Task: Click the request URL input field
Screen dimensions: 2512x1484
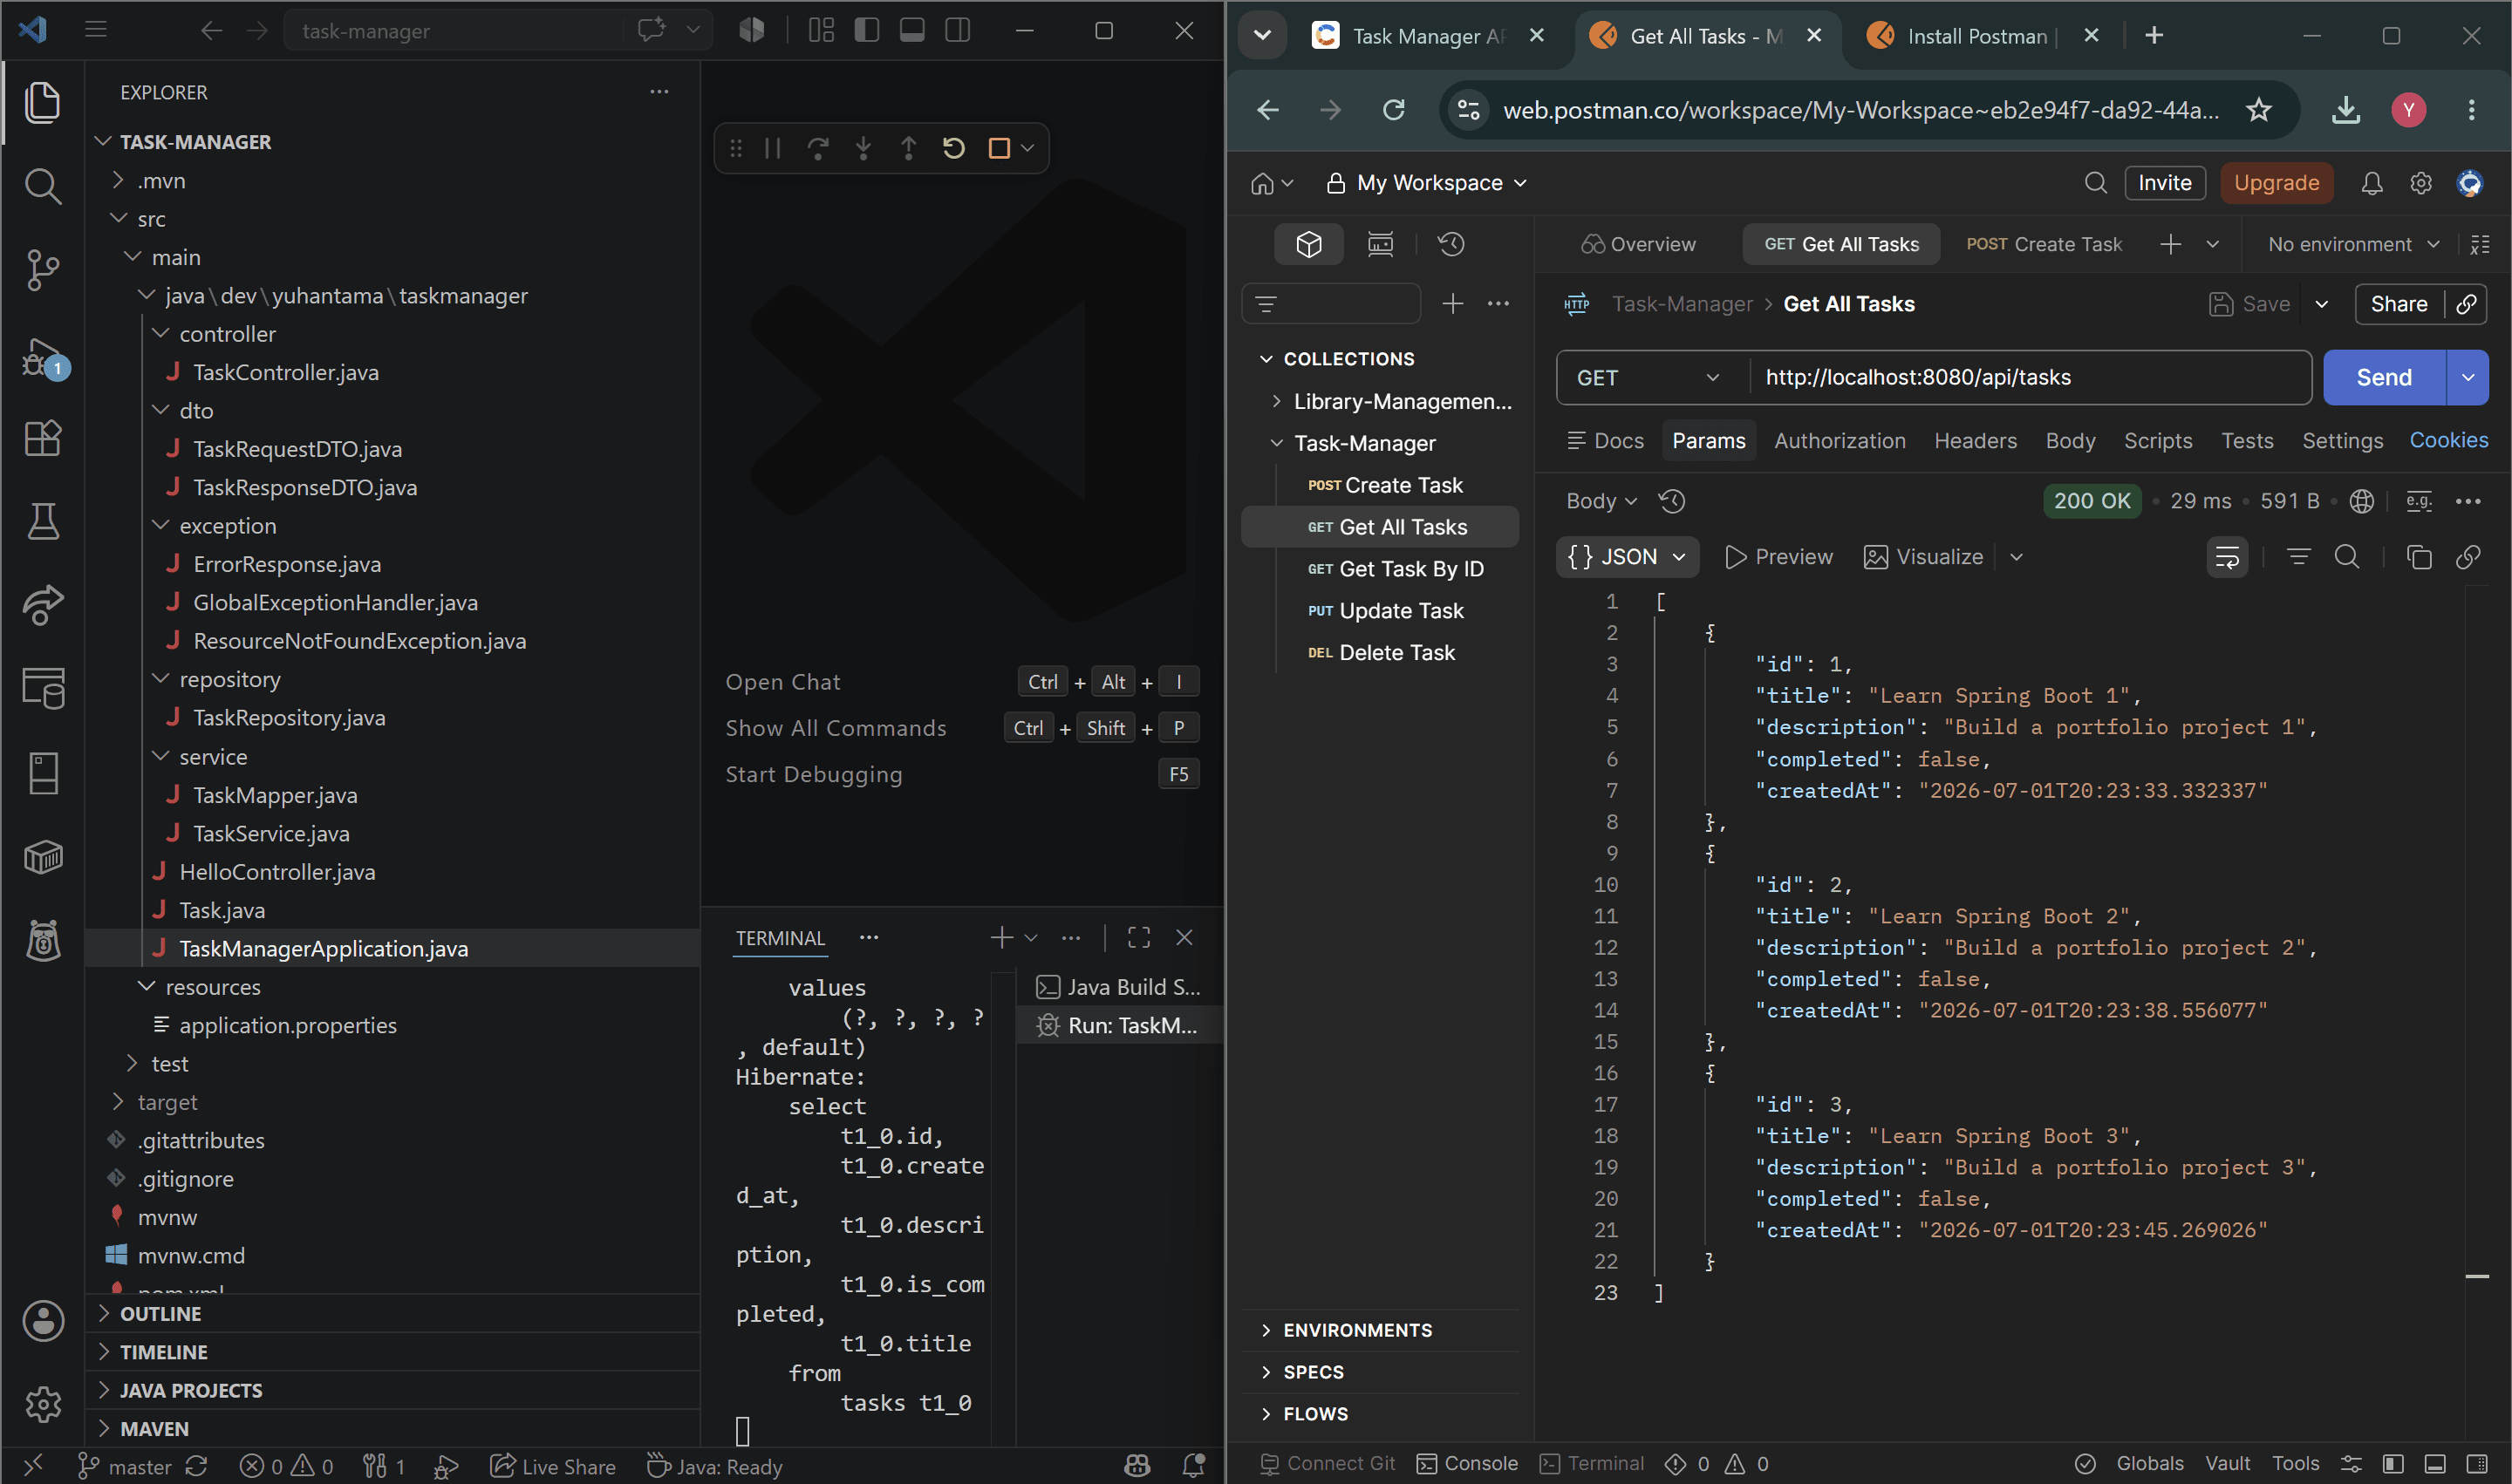Action: pyautogui.click(x=2029, y=377)
